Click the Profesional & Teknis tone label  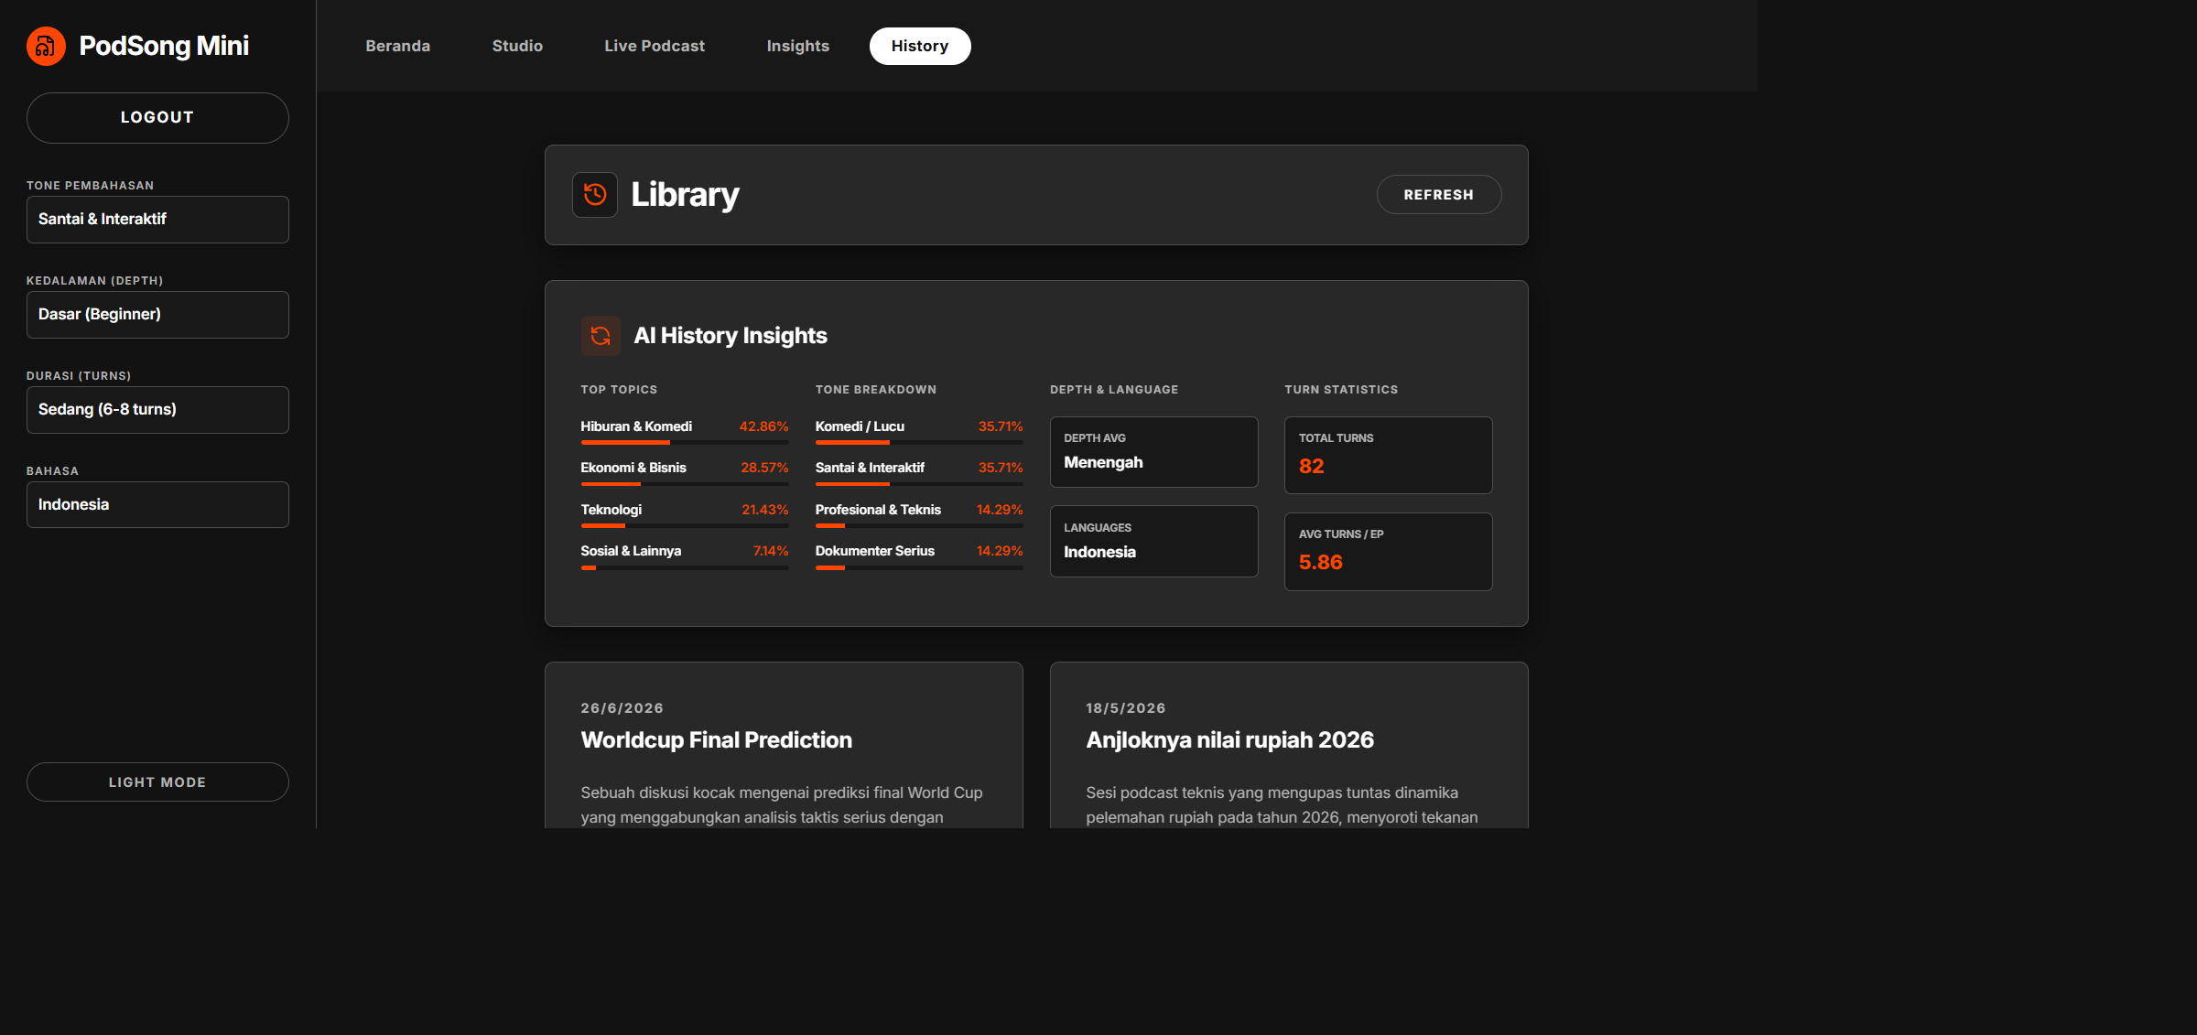click(x=878, y=510)
